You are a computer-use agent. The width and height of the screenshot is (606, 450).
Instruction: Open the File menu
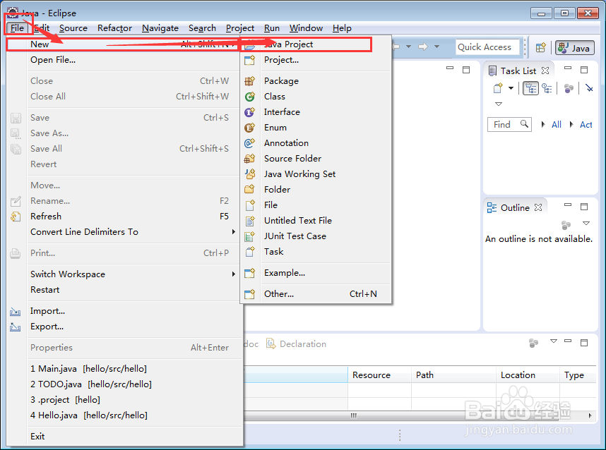pos(17,28)
